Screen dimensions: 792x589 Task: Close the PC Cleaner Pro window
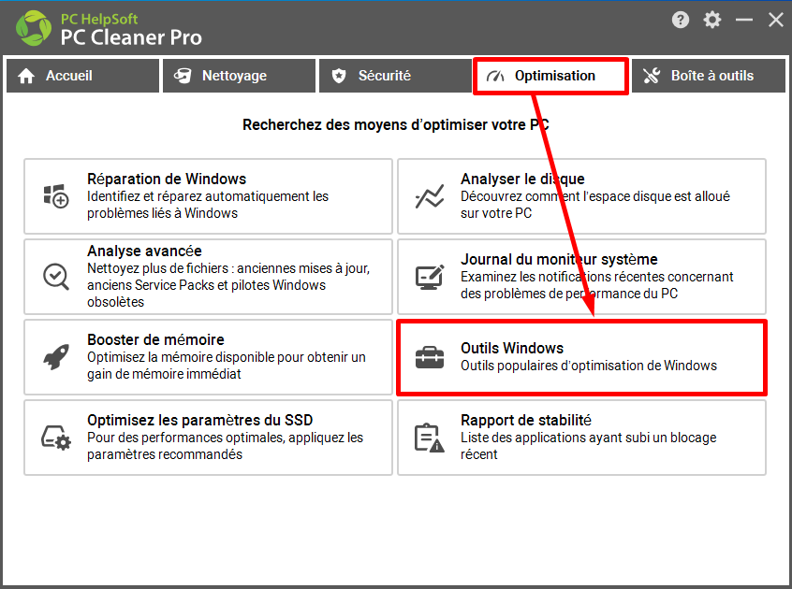[x=776, y=21]
